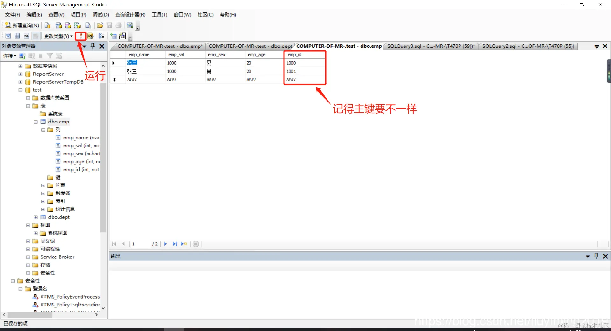611x331 pixels.
Task: Go to last row in navigator
Action: point(175,244)
